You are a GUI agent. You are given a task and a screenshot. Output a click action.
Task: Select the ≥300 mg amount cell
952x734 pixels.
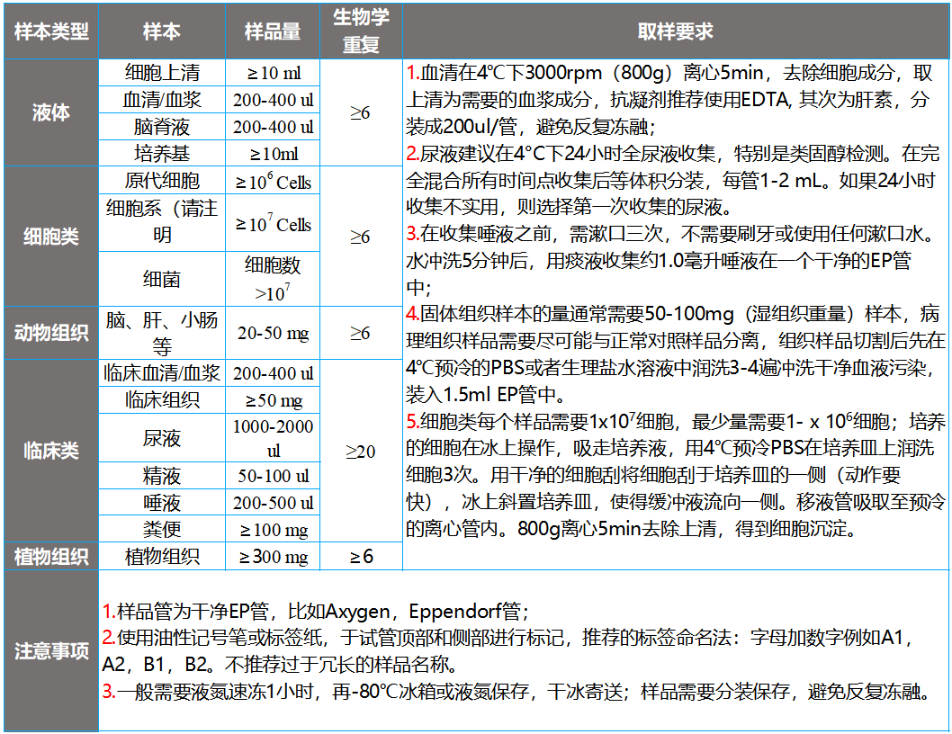tap(273, 557)
